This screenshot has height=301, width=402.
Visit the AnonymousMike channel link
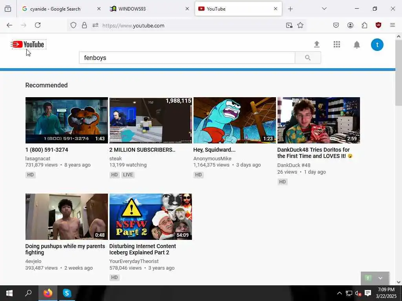[x=212, y=159]
